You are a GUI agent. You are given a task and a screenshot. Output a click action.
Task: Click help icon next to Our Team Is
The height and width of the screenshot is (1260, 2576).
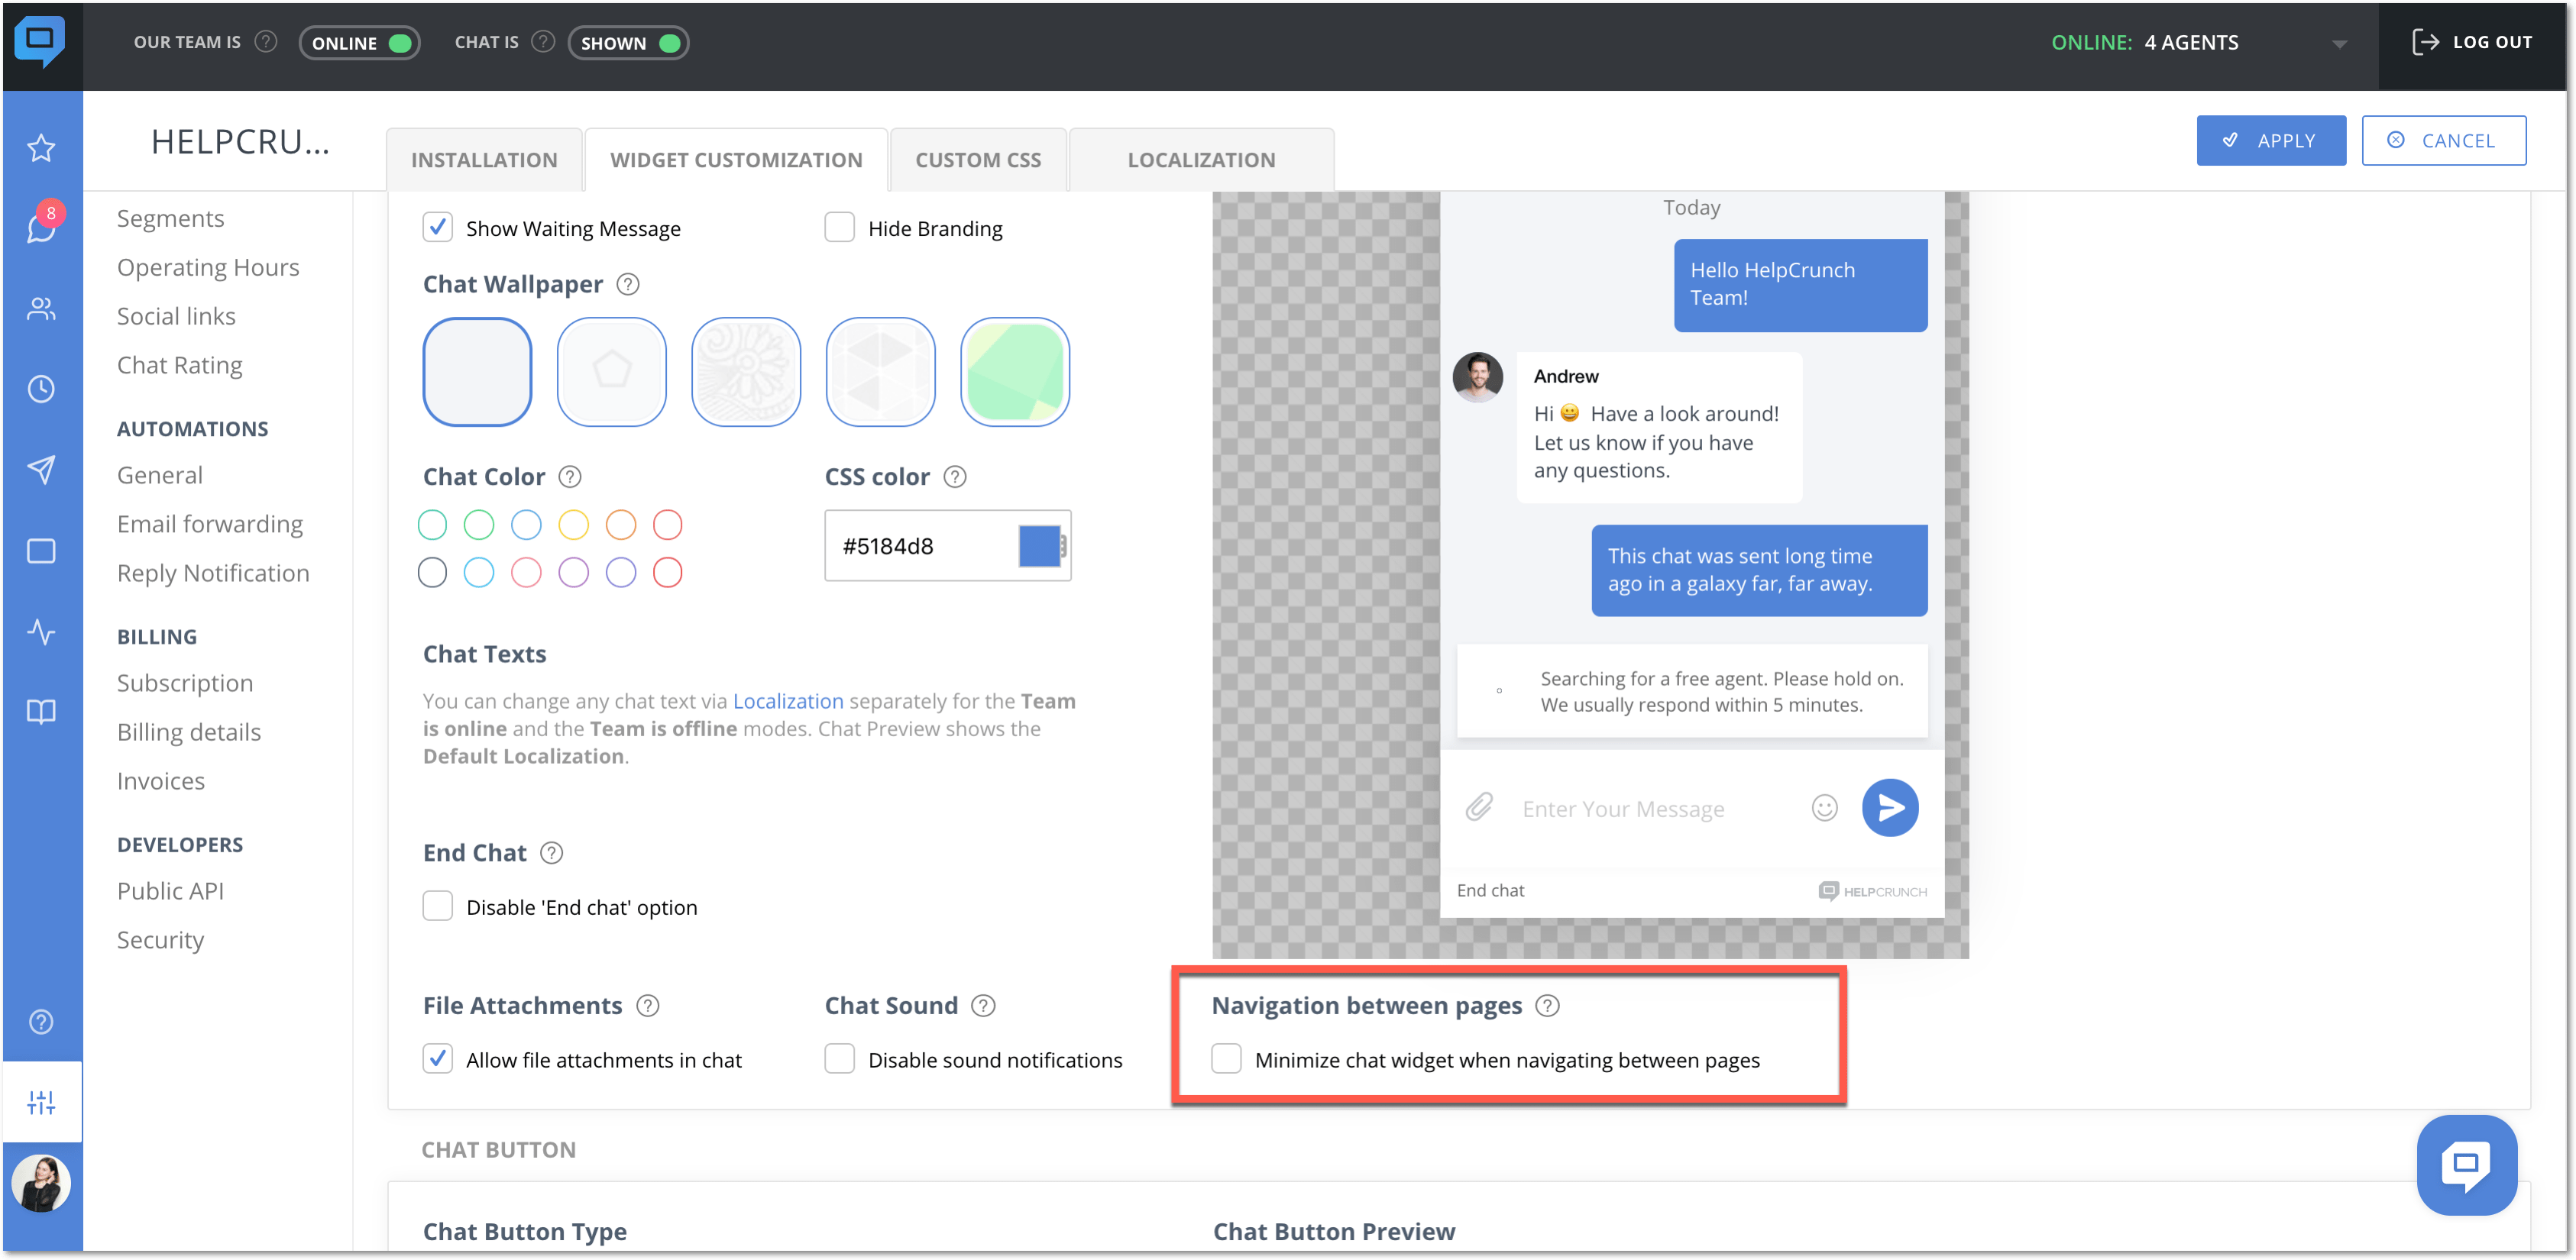[265, 42]
